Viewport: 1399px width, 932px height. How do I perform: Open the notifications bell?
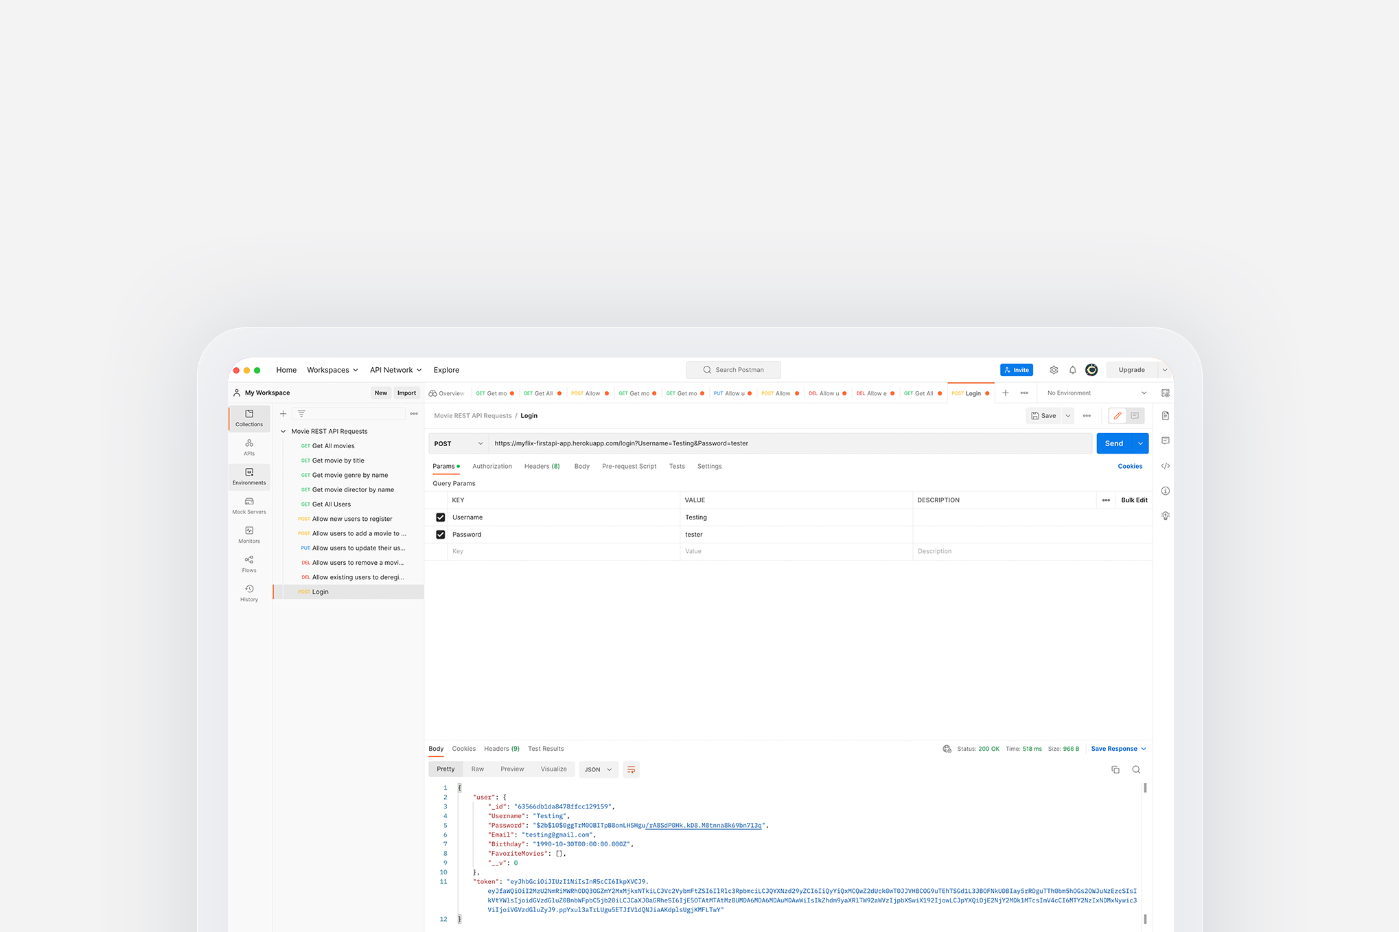[1072, 370]
